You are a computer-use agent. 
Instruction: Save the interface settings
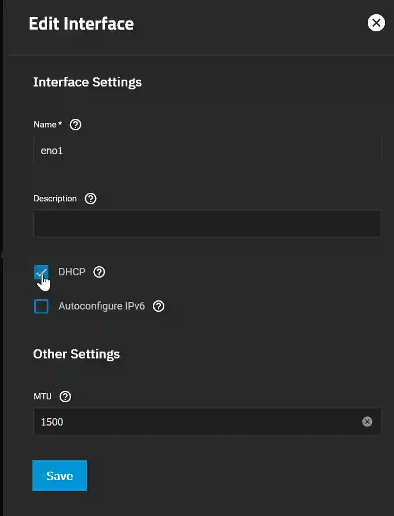[60, 476]
